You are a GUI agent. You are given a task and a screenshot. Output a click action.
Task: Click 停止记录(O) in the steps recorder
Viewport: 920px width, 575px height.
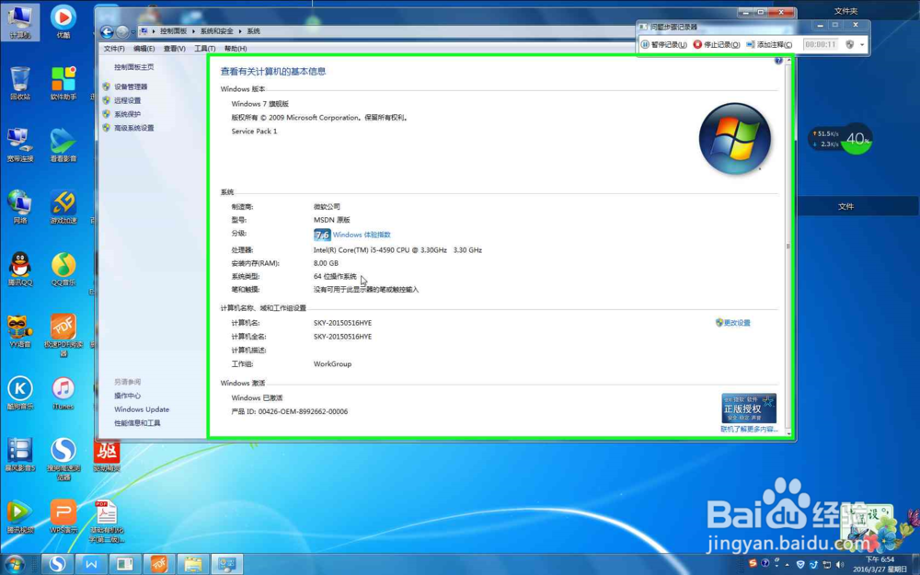click(717, 44)
